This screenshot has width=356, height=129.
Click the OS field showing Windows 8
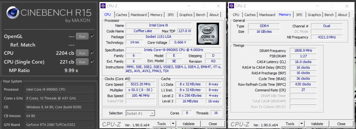pyautogui.click(x=59, y=107)
